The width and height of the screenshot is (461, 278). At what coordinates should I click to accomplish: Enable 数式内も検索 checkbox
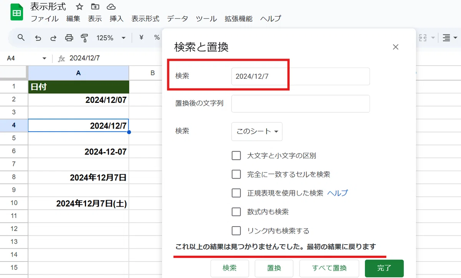pyautogui.click(x=236, y=212)
